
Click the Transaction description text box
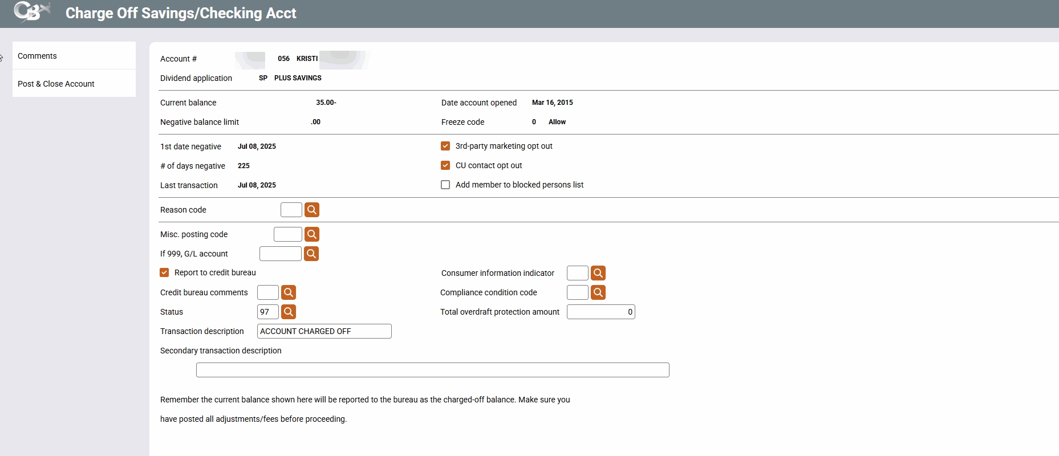tap(324, 331)
